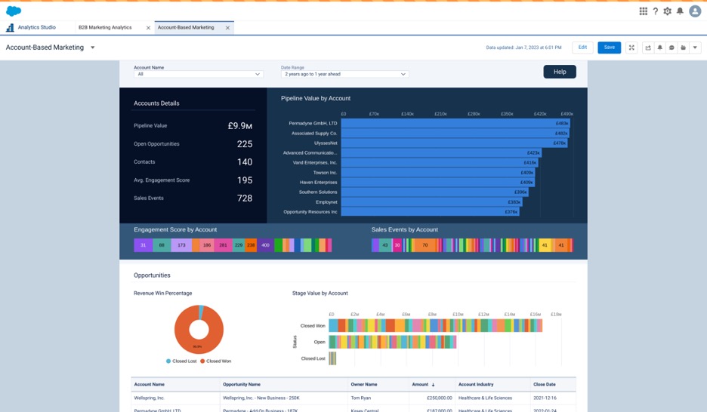Click the Closed Won stacked bar
The width and height of the screenshot is (707, 412).
pyautogui.click(x=436, y=325)
